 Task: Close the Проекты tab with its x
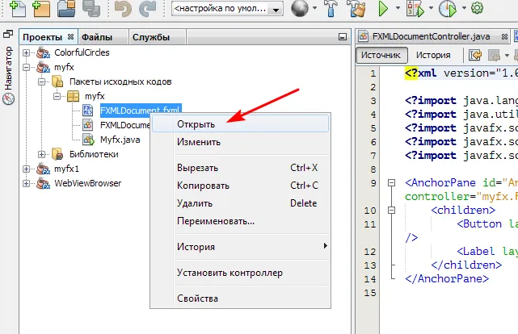[x=70, y=37]
